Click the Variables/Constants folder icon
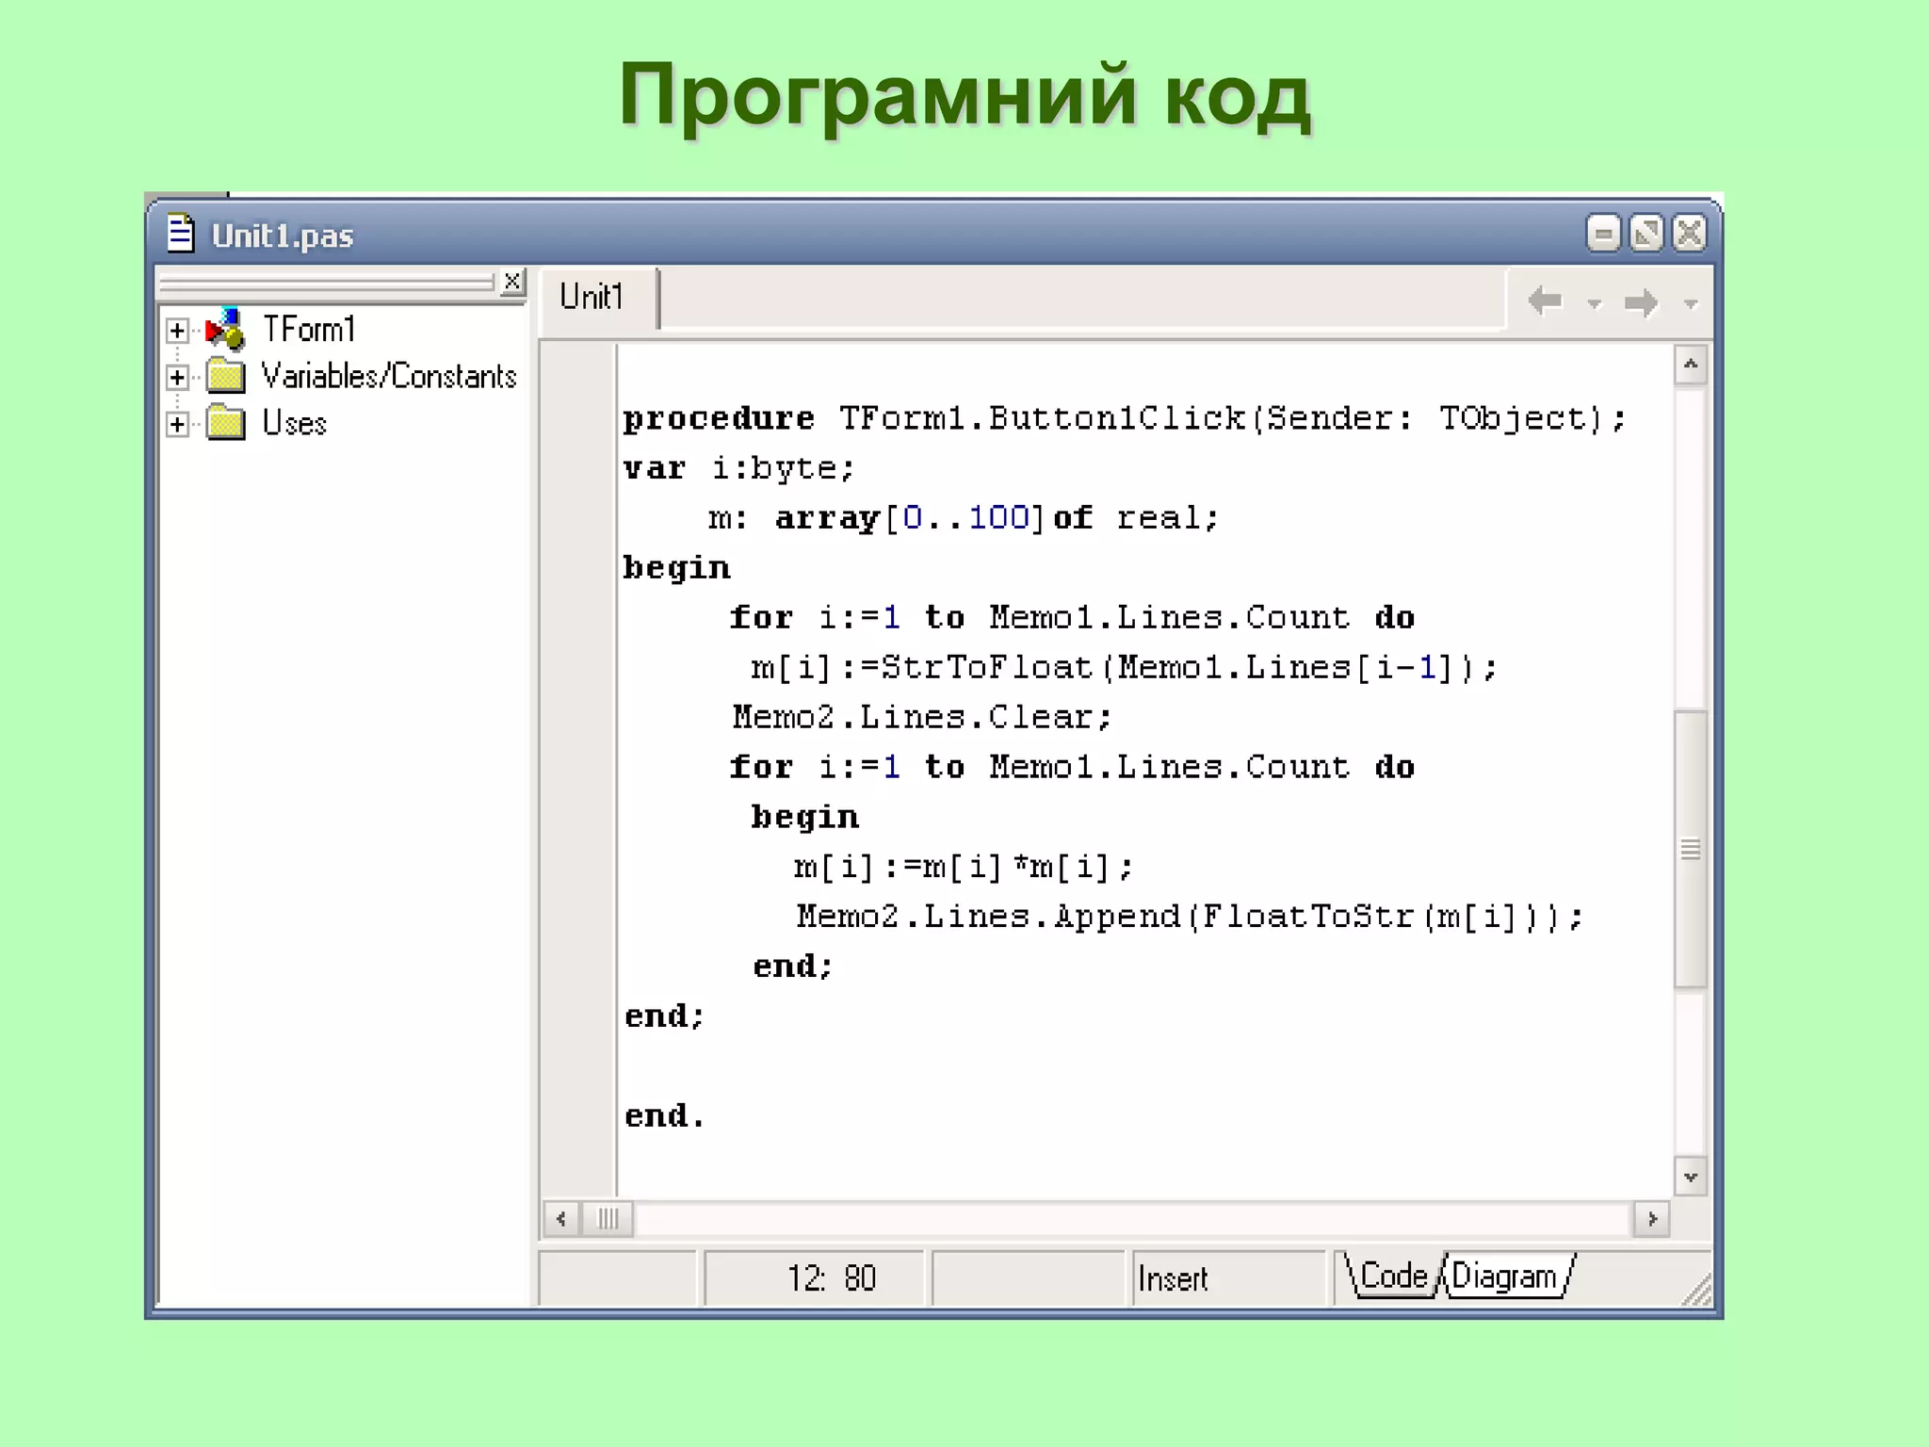1929x1447 pixels. (225, 376)
